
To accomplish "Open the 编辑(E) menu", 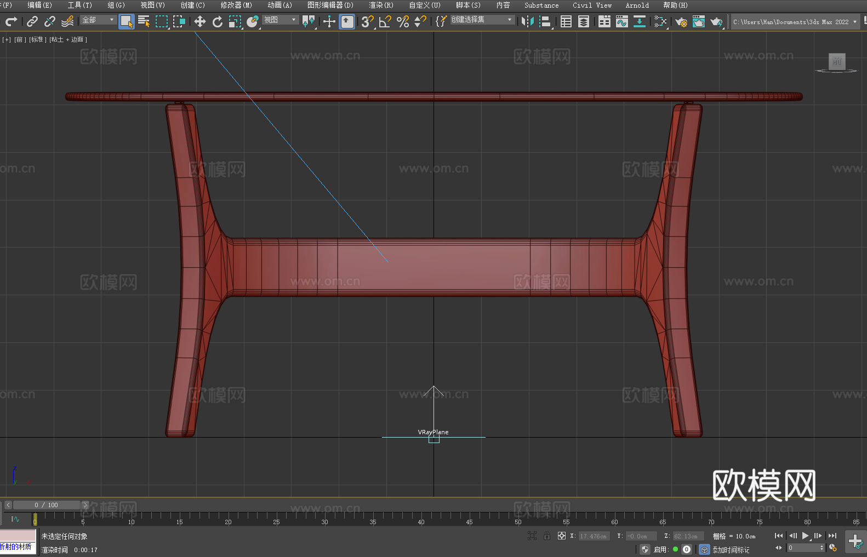I will click(39, 5).
